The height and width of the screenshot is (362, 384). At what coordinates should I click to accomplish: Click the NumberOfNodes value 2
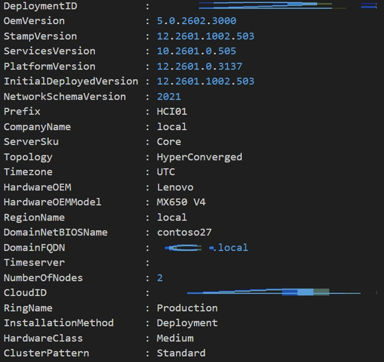160,278
